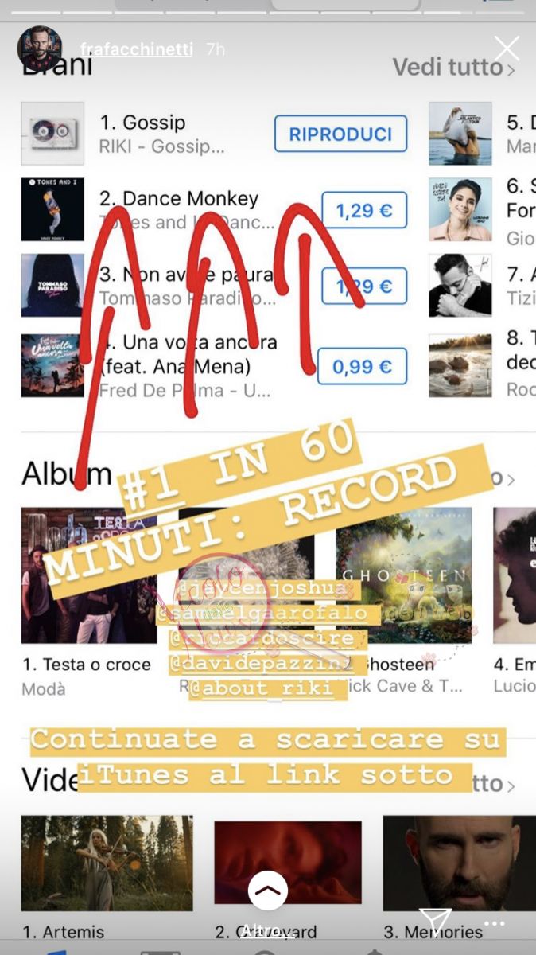Open the three dots more options
The height and width of the screenshot is (955, 536).
(494, 925)
